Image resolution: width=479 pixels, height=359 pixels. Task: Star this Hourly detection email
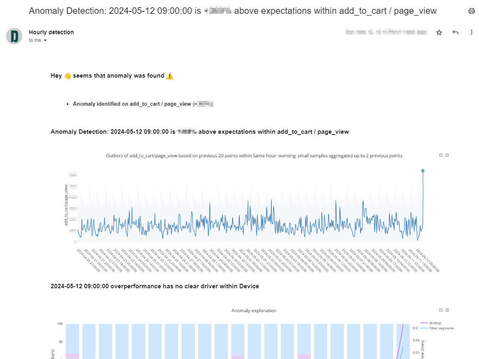pyautogui.click(x=439, y=33)
